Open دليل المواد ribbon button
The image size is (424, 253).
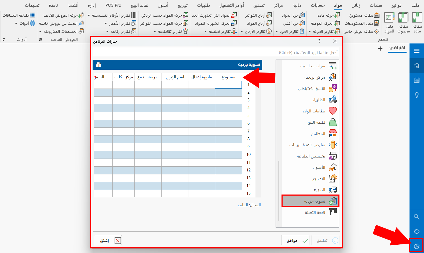click(x=389, y=23)
